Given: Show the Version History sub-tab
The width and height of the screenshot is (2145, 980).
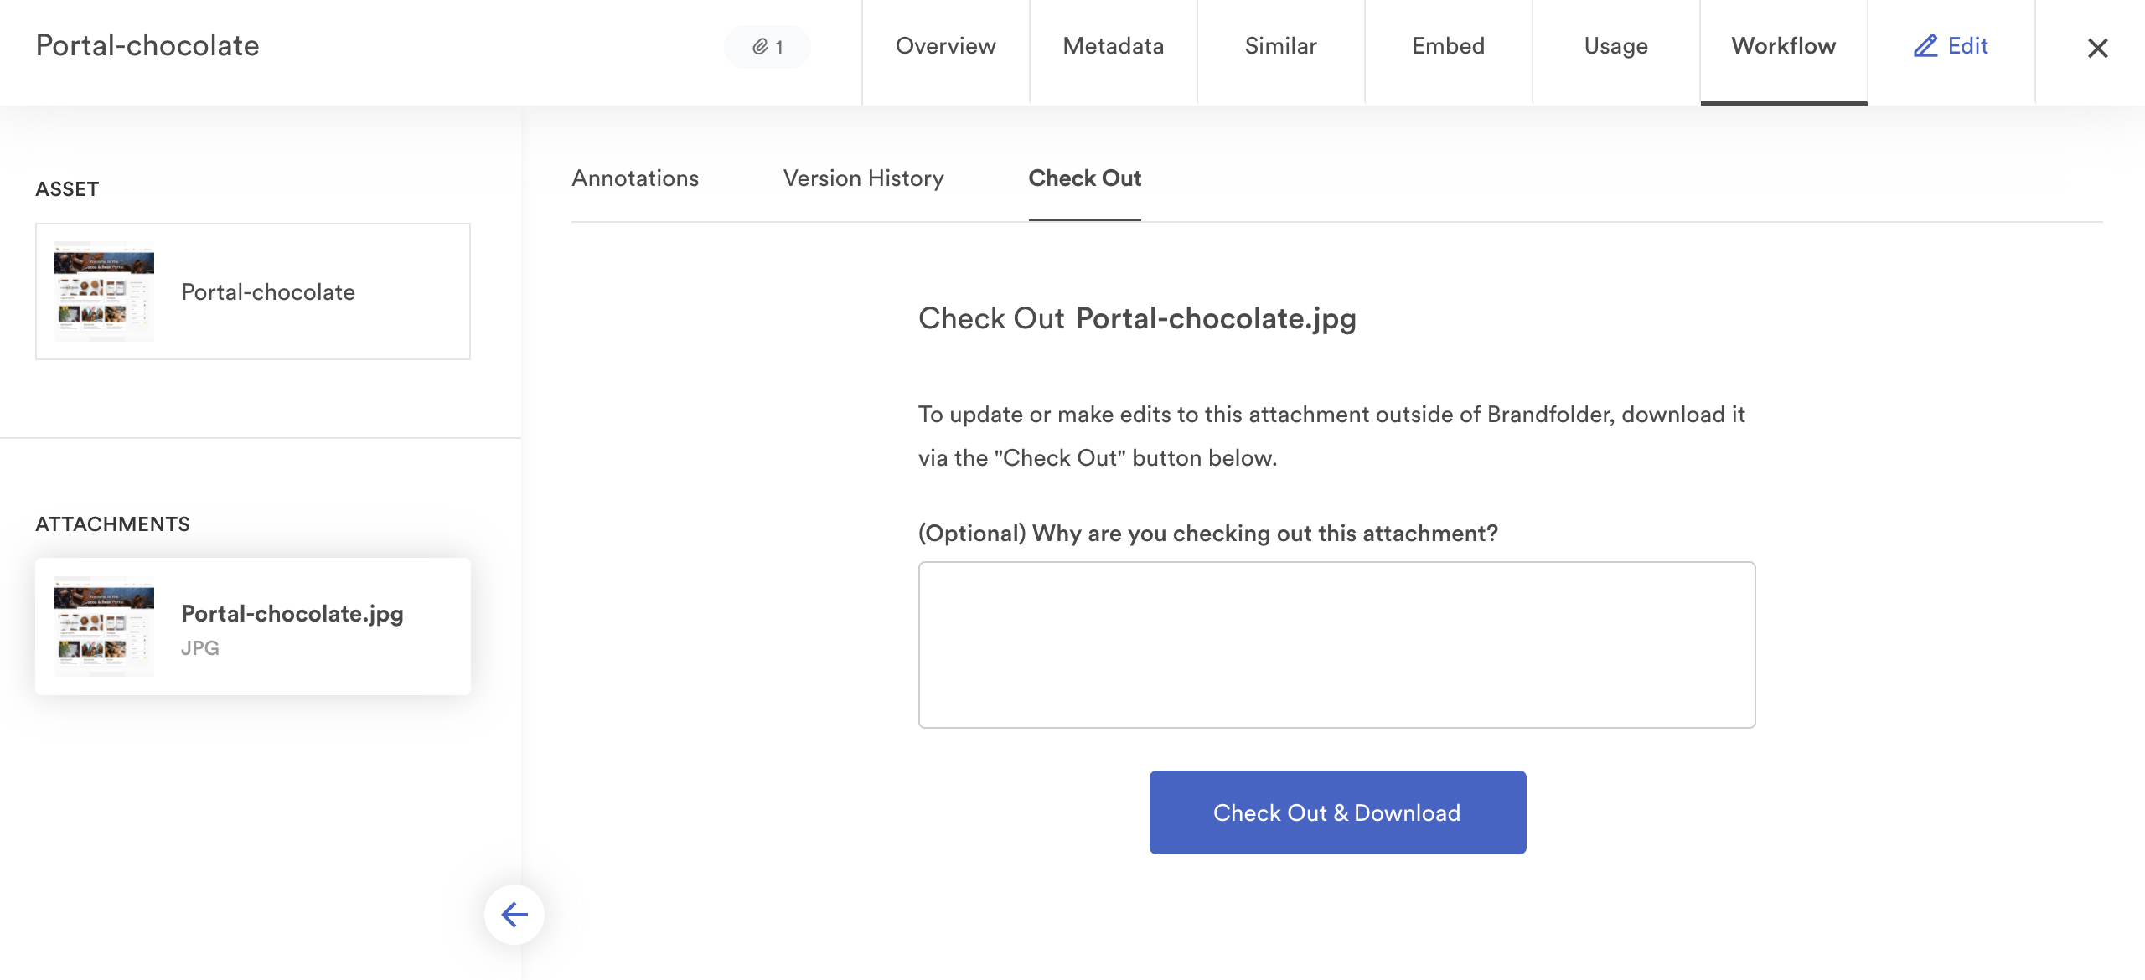Looking at the screenshot, I should (x=863, y=178).
